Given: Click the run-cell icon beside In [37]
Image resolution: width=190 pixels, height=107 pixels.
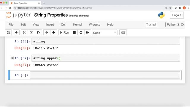Looking at the screenshot, I should (x=12, y=58).
